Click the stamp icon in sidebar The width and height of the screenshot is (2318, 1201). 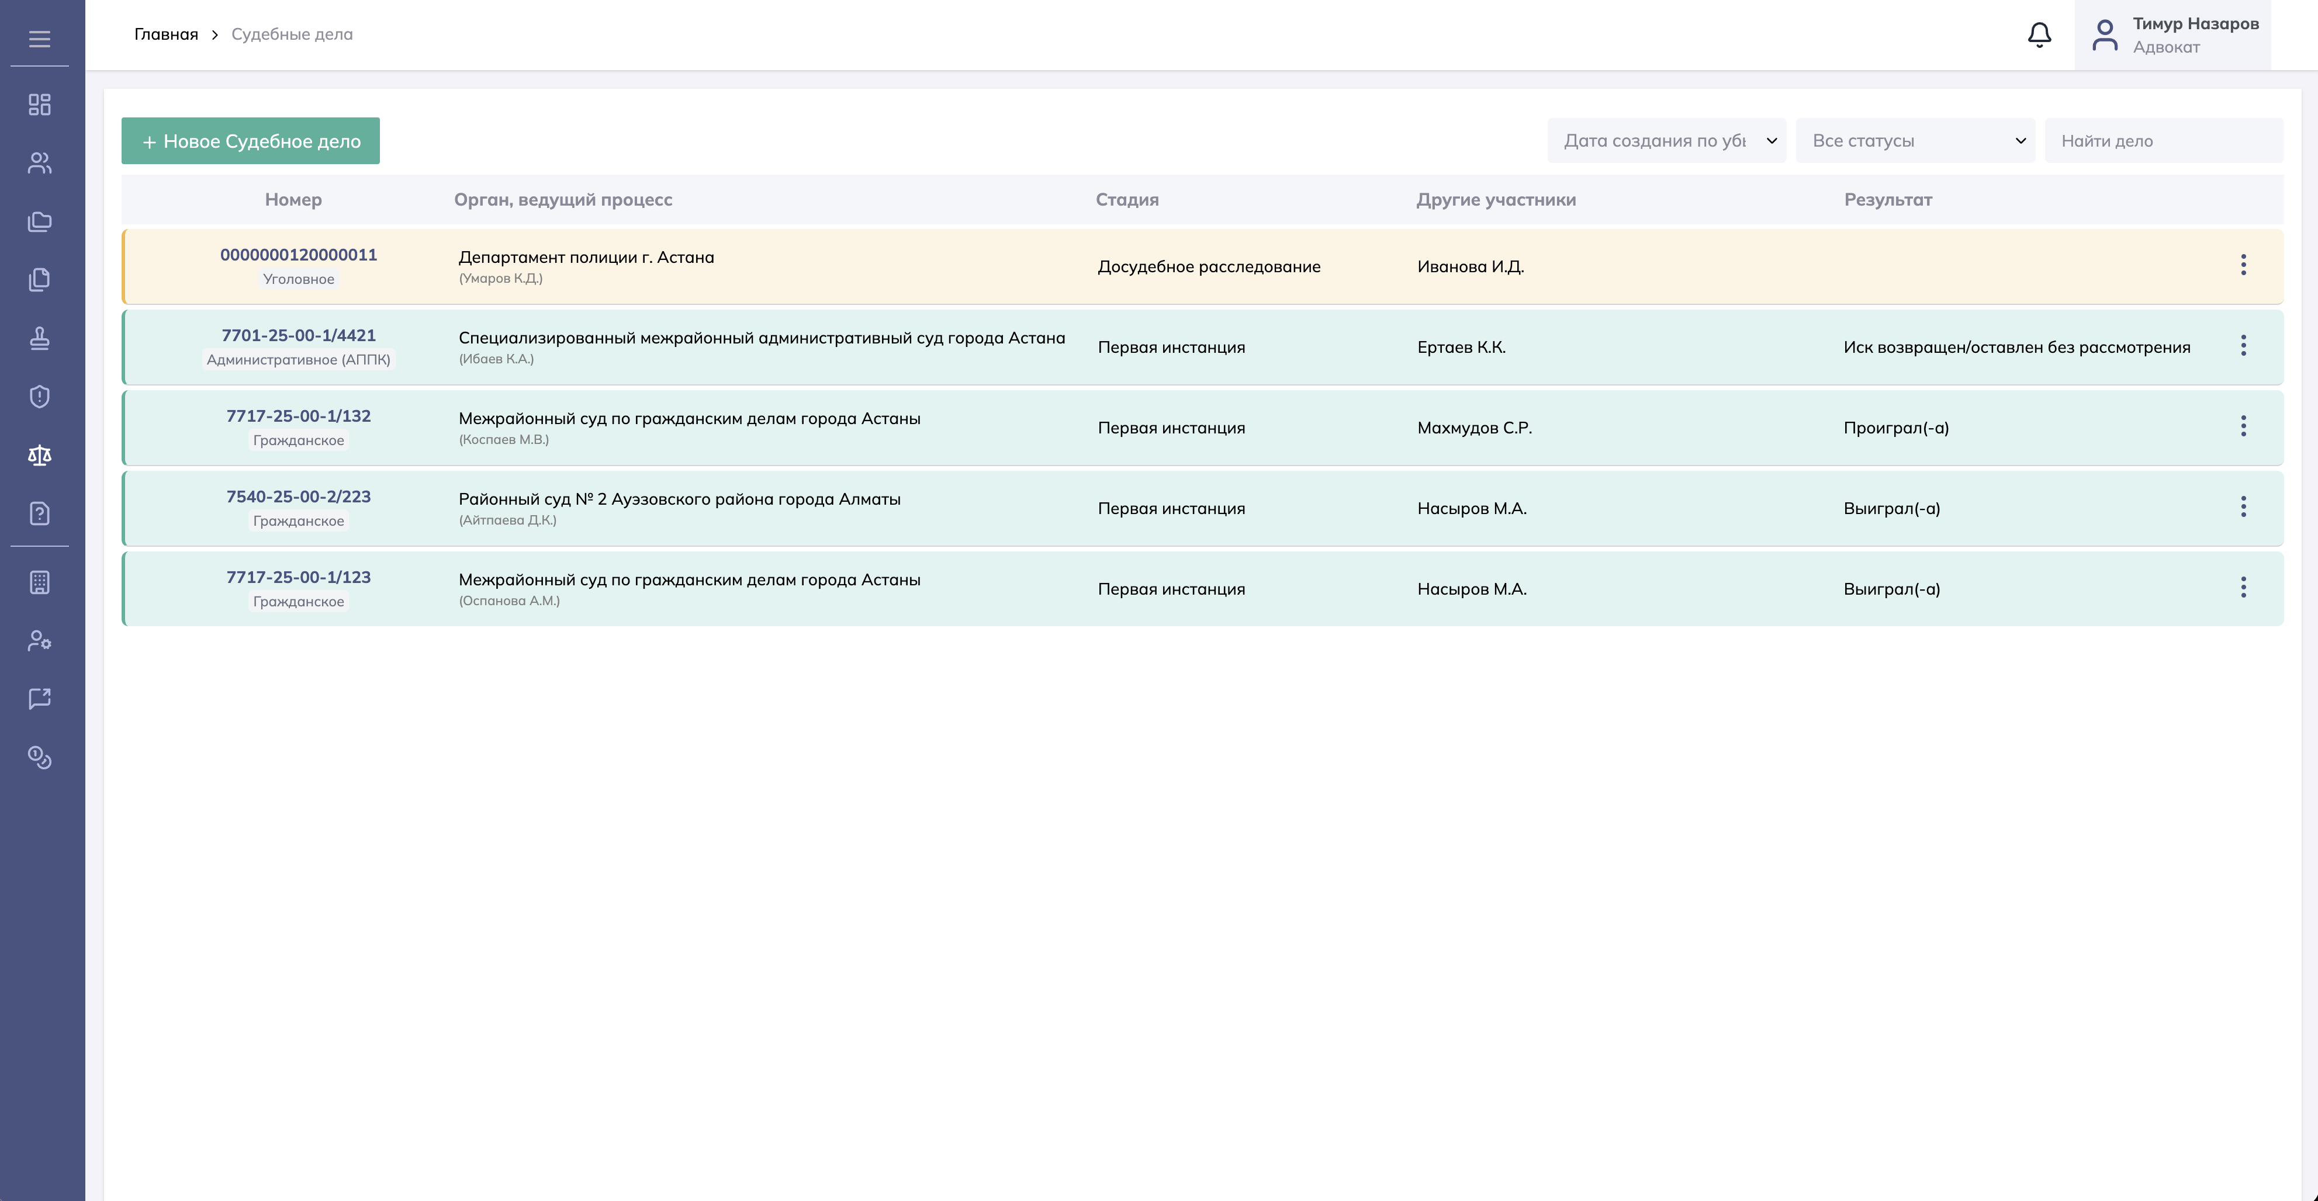point(40,338)
